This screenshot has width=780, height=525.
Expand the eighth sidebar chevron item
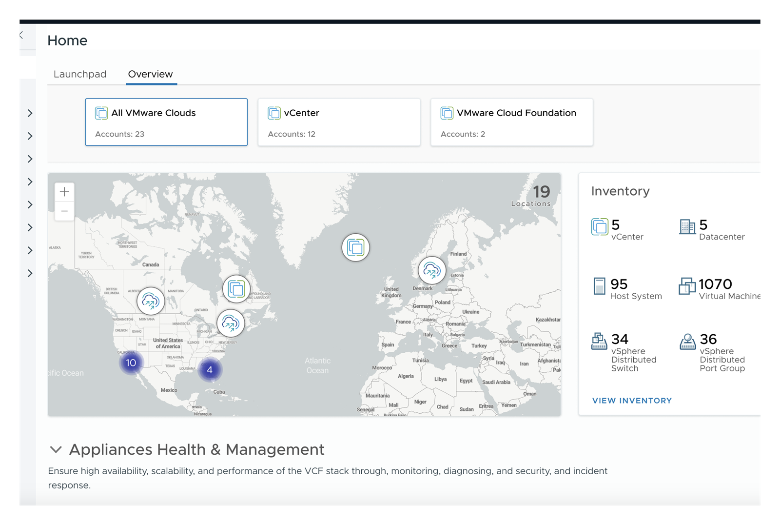point(30,273)
